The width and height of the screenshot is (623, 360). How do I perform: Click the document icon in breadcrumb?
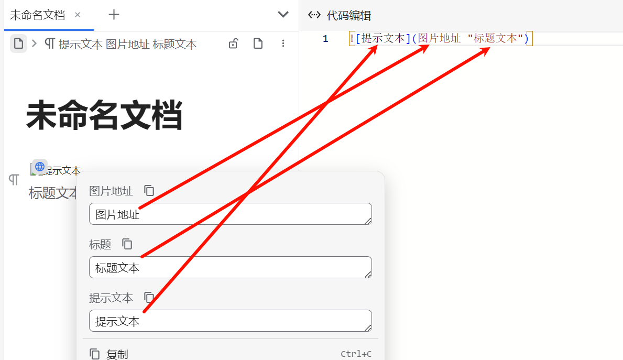pos(18,43)
